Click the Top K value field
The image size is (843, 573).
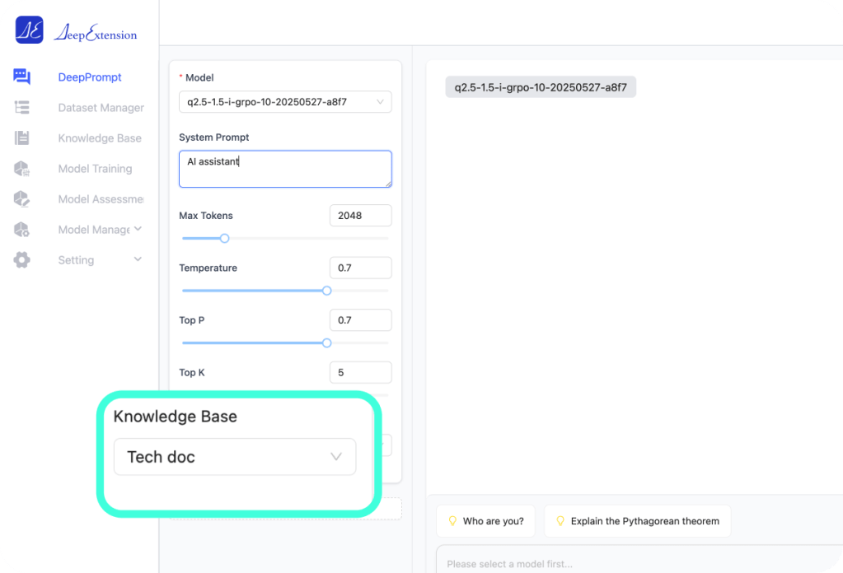click(x=360, y=372)
